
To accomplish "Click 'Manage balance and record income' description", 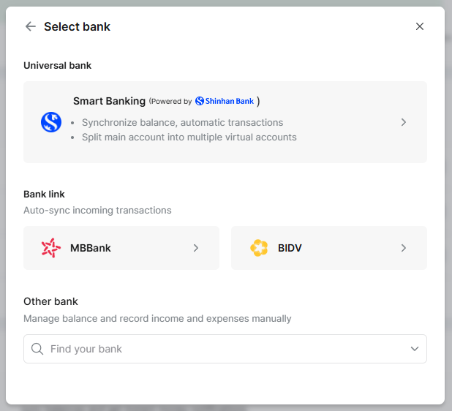I will coord(157,318).
